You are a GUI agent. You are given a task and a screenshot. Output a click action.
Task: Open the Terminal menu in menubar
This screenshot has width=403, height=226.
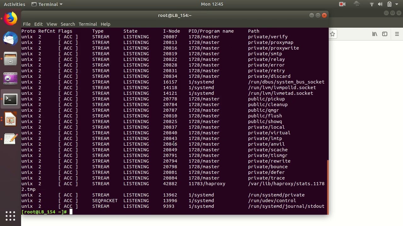(88, 24)
